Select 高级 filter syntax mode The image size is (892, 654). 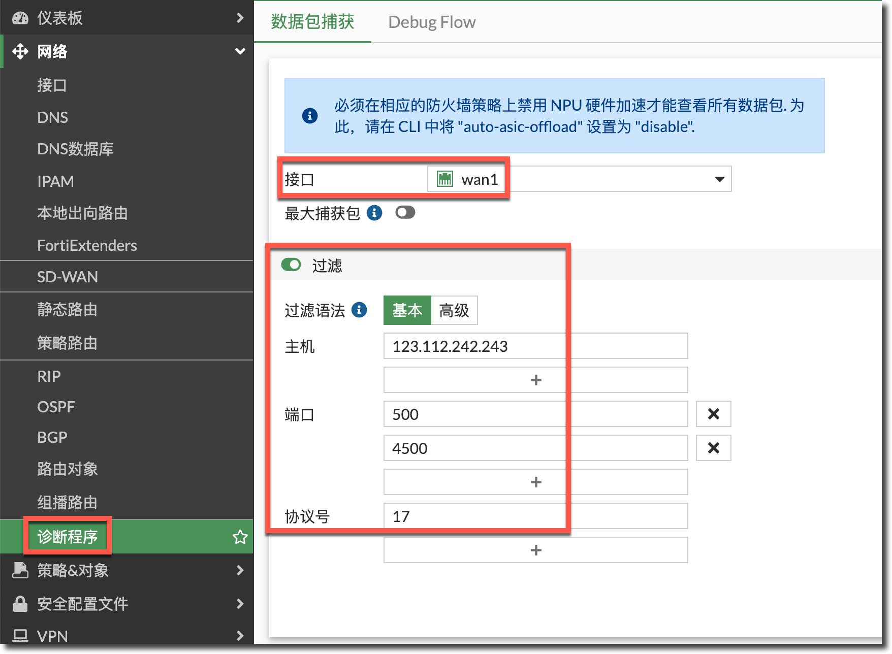tap(454, 310)
